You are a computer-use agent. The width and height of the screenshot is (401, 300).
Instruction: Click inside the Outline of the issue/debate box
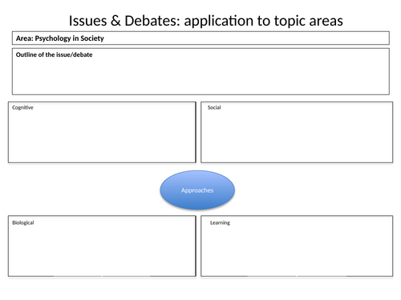[200, 71]
